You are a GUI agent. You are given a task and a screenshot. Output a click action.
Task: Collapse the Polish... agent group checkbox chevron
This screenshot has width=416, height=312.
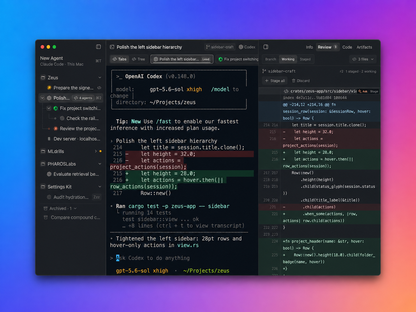point(43,98)
